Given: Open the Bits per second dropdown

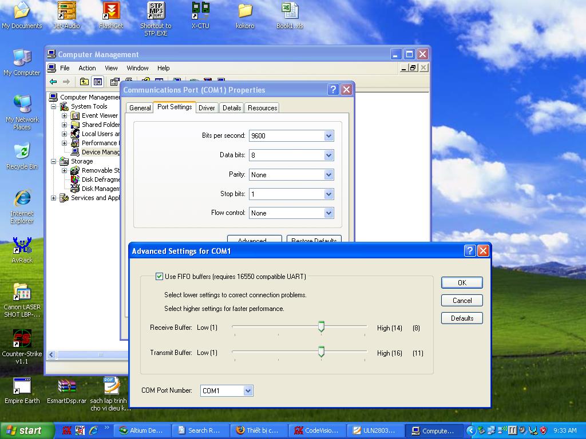Looking at the screenshot, I should [328, 136].
